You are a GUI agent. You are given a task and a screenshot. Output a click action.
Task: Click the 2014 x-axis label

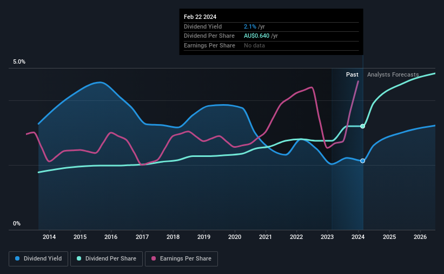(x=49, y=237)
